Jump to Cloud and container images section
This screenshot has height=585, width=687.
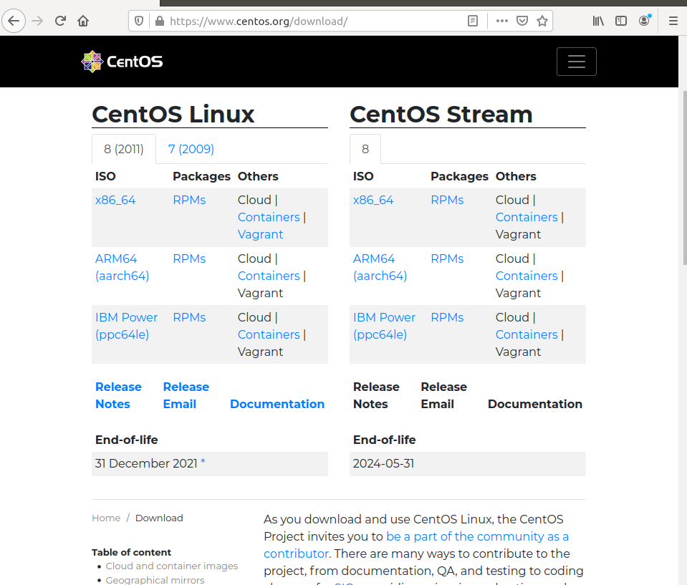click(172, 566)
